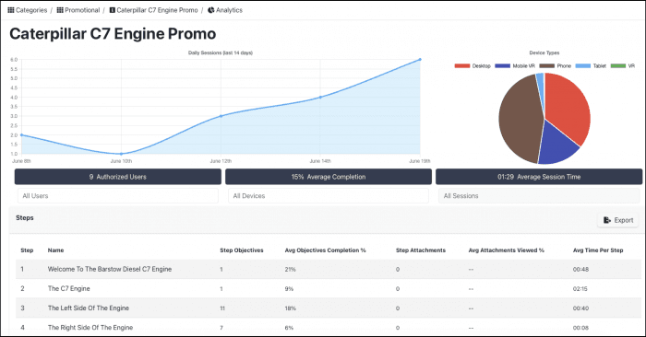Open the All Sessions filter field
The image size is (646, 337).
pos(539,196)
